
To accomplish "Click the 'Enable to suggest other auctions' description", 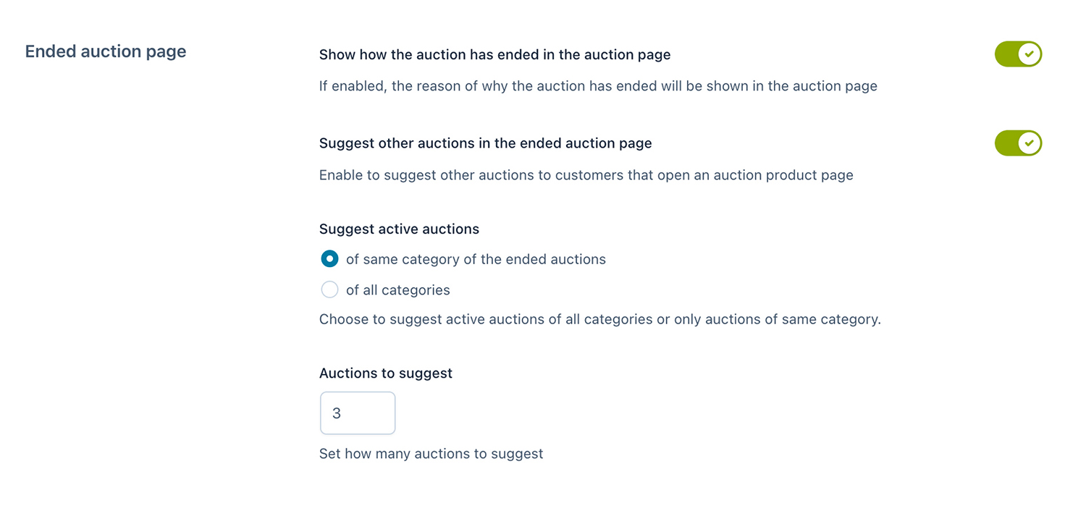I will click(586, 175).
